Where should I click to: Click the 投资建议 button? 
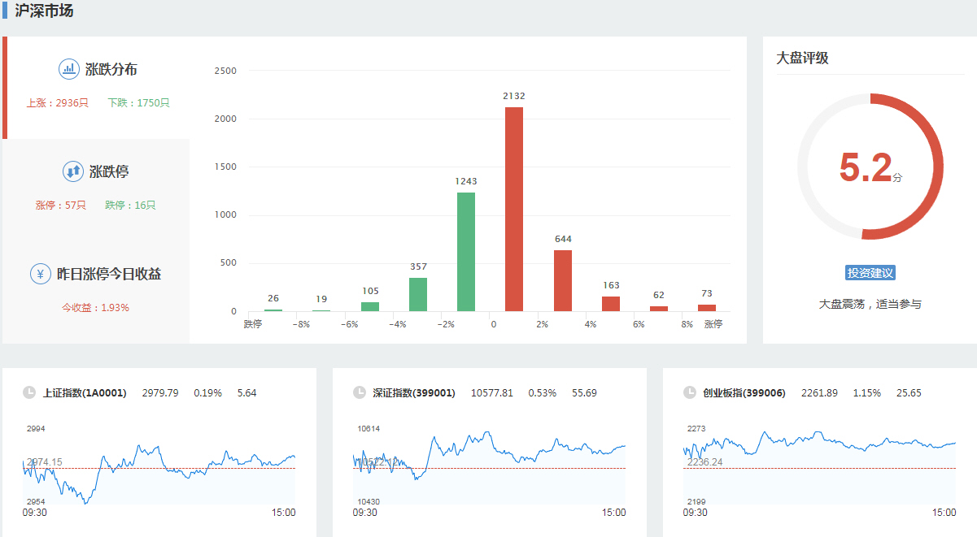tap(870, 273)
